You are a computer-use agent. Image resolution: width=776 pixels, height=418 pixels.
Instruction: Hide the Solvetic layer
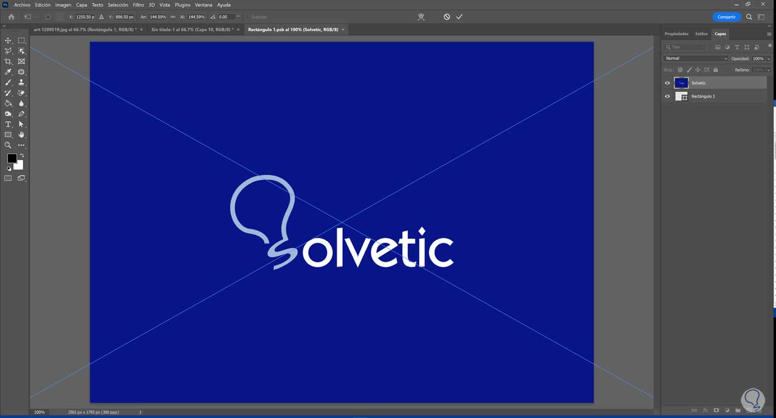pyautogui.click(x=667, y=83)
